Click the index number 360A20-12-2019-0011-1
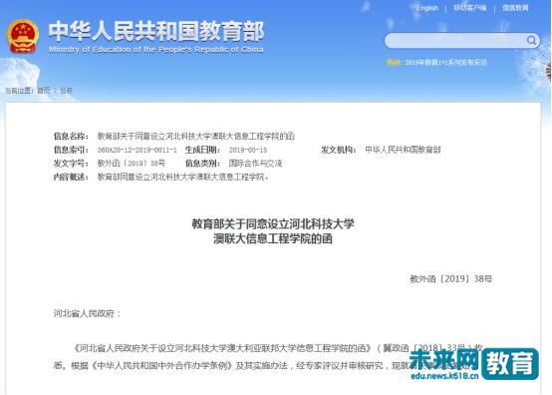Viewport: 552px width, 395px height. click(x=138, y=150)
